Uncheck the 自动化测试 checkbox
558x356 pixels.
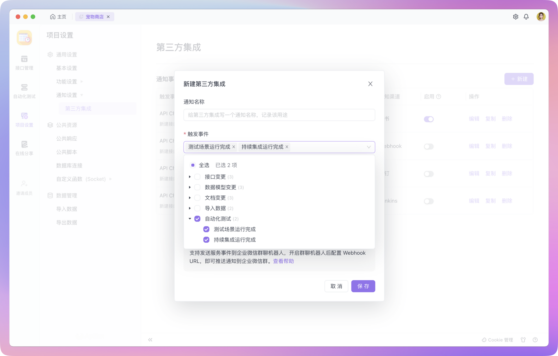pyautogui.click(x=197, y=219)
